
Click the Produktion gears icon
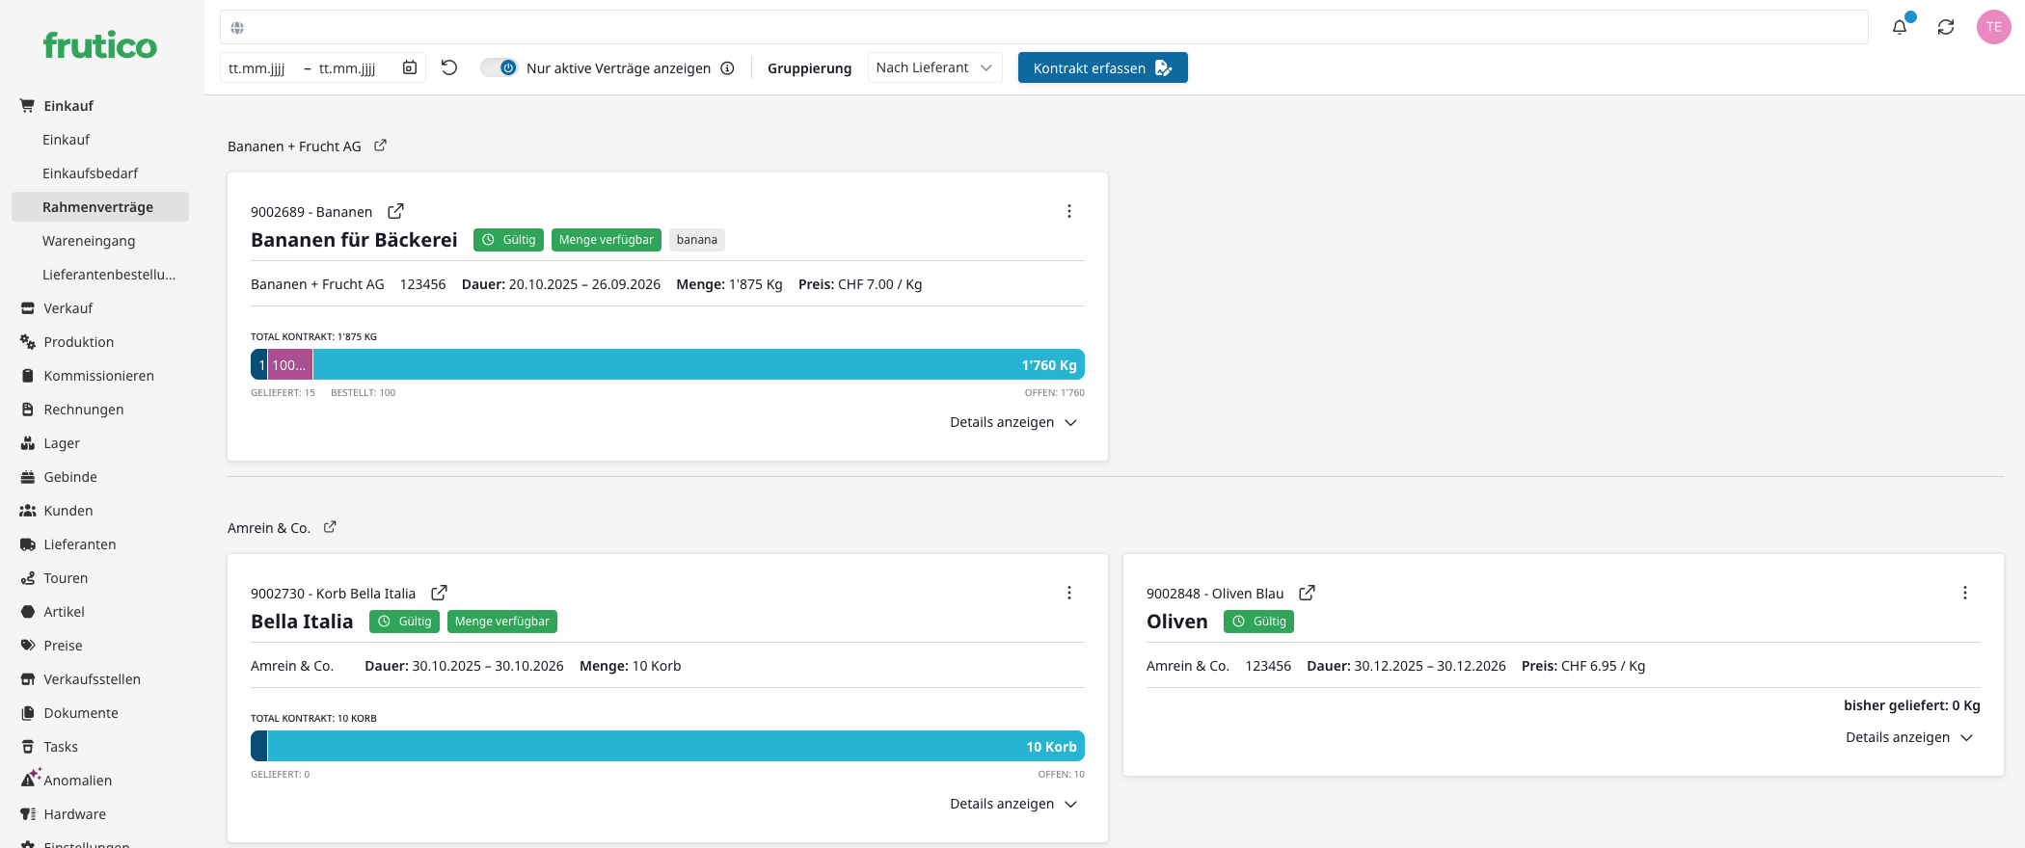coord(28,342)
